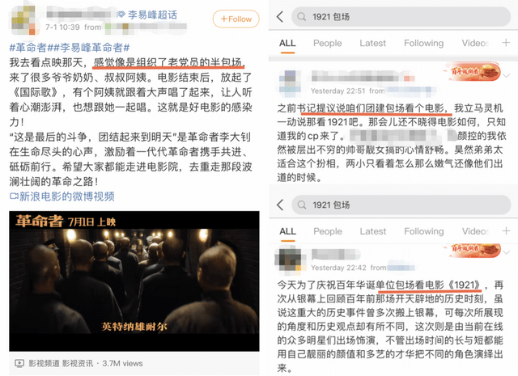
Task: Expand options chevron on the 22:42 post
Action: pyautogui.click(x=506, y=252)
